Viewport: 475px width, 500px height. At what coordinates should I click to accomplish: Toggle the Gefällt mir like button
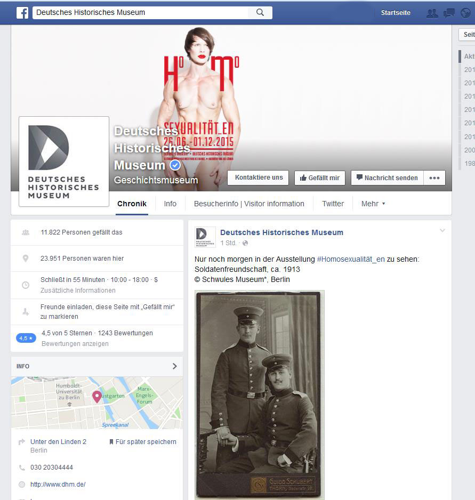[x=320, y=178]
